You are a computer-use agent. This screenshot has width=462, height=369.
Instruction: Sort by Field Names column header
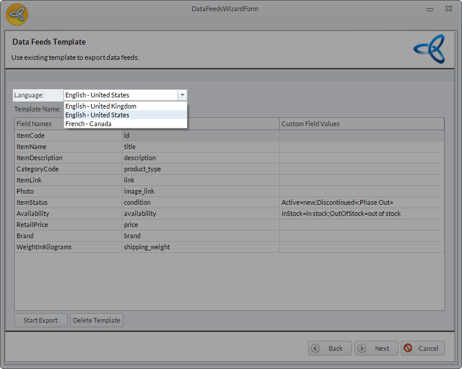pos(68,124)
